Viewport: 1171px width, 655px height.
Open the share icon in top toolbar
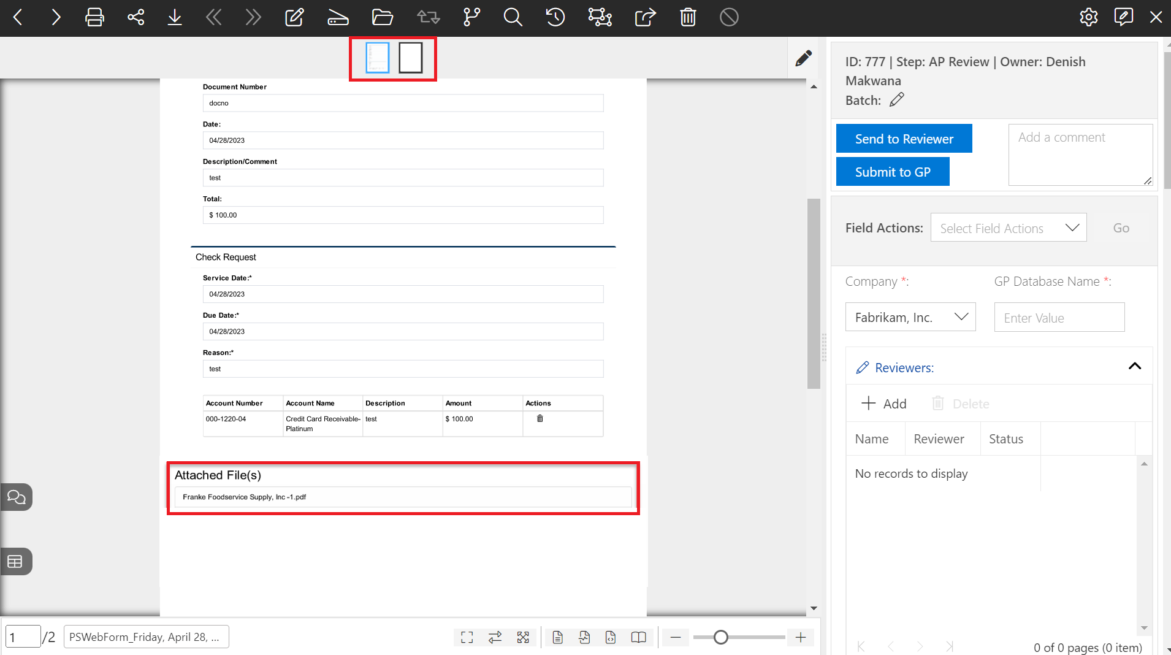(135, 17)
